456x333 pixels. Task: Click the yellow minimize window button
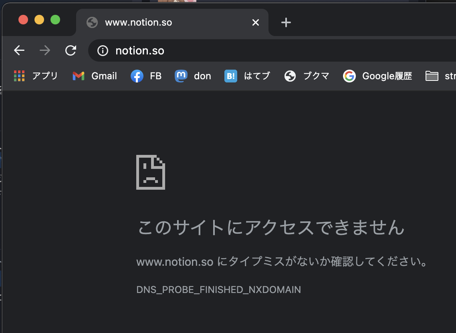pos(39,20)
